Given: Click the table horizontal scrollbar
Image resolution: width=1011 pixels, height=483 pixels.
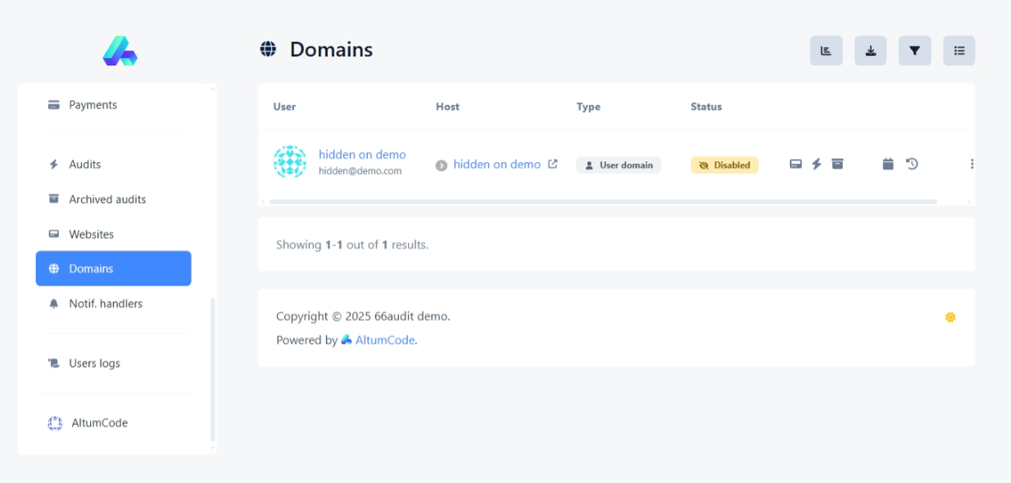Looking at the screenshot, I should pyautogui.click(x=602, y=201).
